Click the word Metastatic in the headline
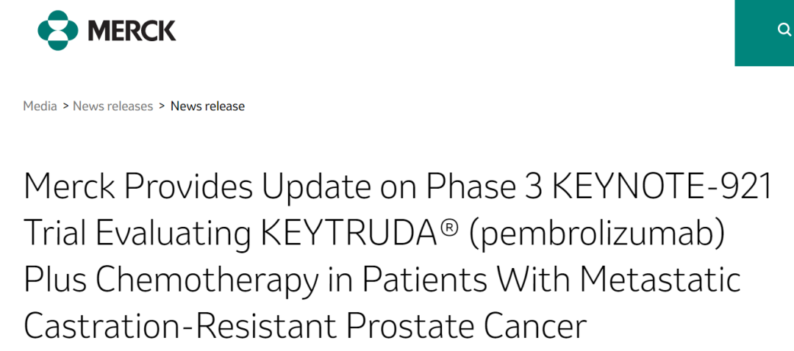The image size is (794, 351). click(659, 280)
